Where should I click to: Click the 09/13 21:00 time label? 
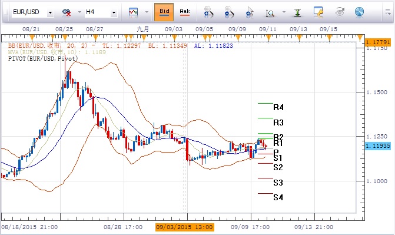pos(314,227)
